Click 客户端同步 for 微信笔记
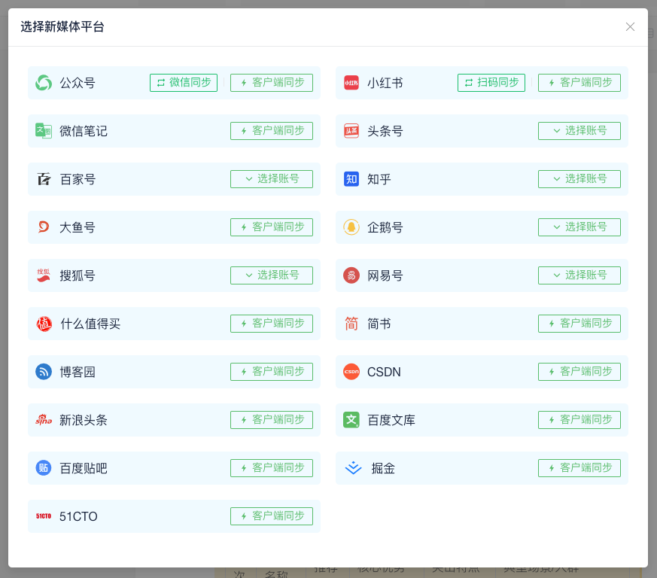Screen dimensions: 657x578 coord(271,131)
